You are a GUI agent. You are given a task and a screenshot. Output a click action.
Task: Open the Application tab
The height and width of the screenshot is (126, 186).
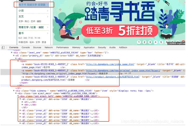pos(89,47)
